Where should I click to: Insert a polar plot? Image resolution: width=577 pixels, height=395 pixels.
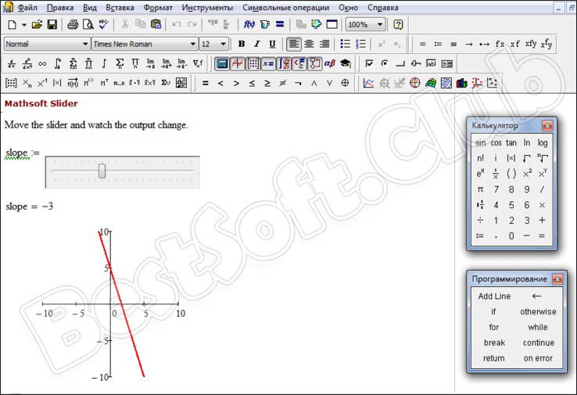pyautogui.click(x=414, y=83)
